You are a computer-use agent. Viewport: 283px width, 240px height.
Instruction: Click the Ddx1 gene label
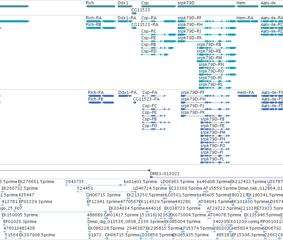click(x=123, y=3)
